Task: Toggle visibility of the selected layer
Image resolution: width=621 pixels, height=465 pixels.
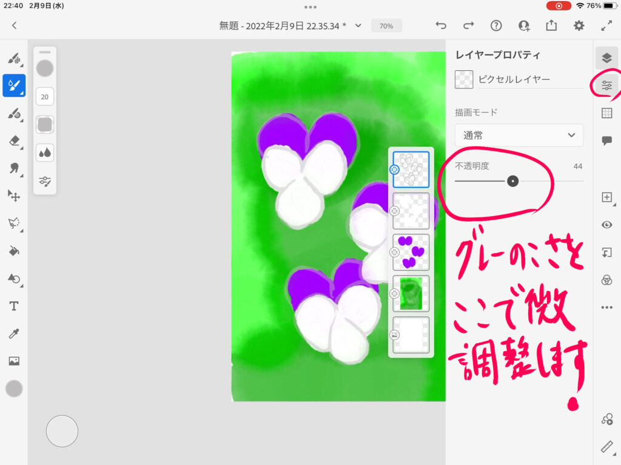Action: tap(606, 225)
